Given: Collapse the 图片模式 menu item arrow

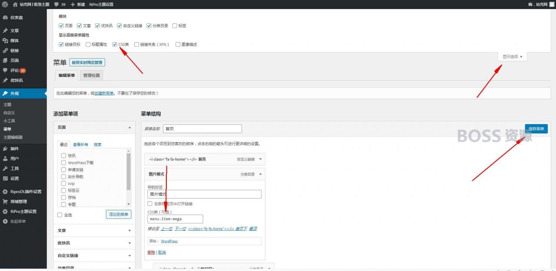Looking at the screenshot, I should pos(261,174).
